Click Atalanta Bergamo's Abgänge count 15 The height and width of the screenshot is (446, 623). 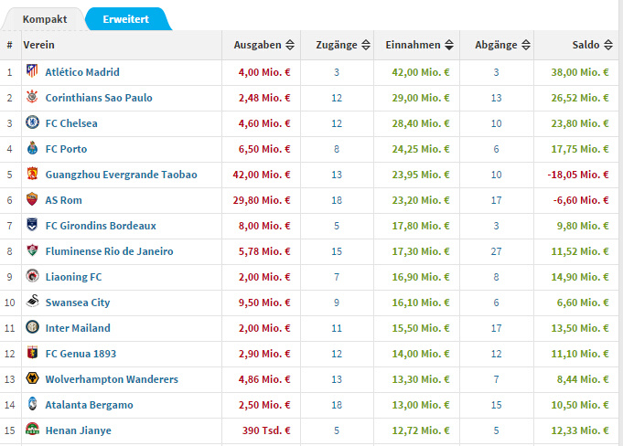(x=496, y=405)
